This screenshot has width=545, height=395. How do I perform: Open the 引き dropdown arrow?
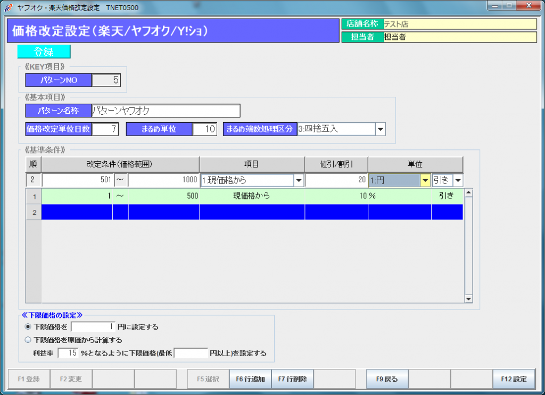point(457,180)
